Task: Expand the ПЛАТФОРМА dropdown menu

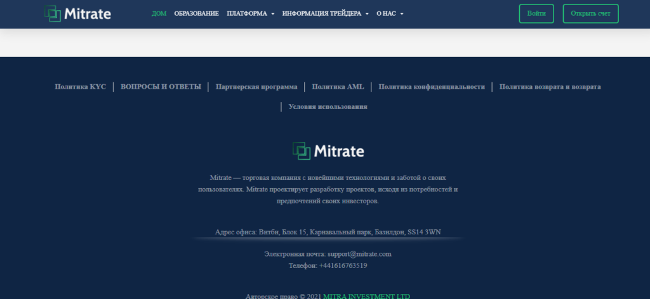Action: tap(250, 14)
